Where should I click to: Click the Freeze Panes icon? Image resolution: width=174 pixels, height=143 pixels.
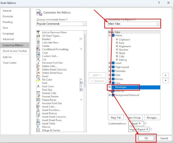(x=38, y=100)
